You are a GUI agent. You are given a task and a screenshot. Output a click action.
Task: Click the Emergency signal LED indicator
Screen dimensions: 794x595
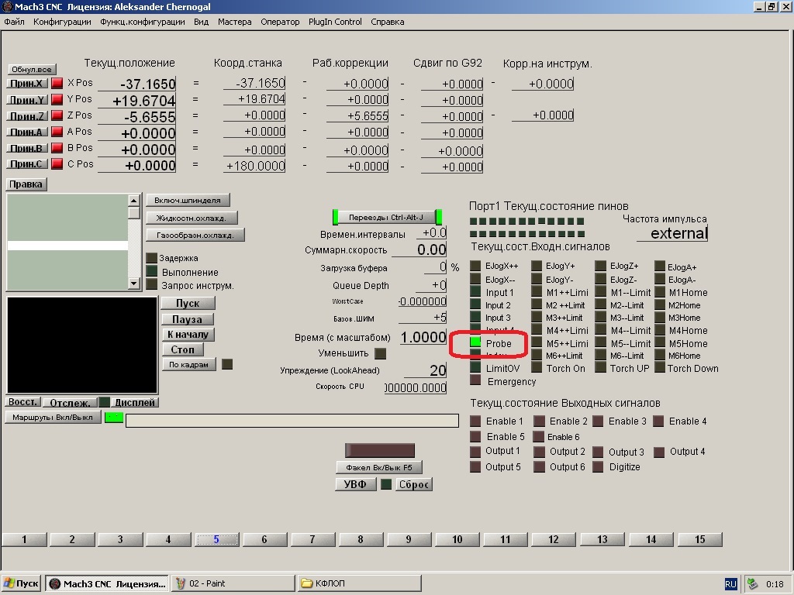point(475,380)
